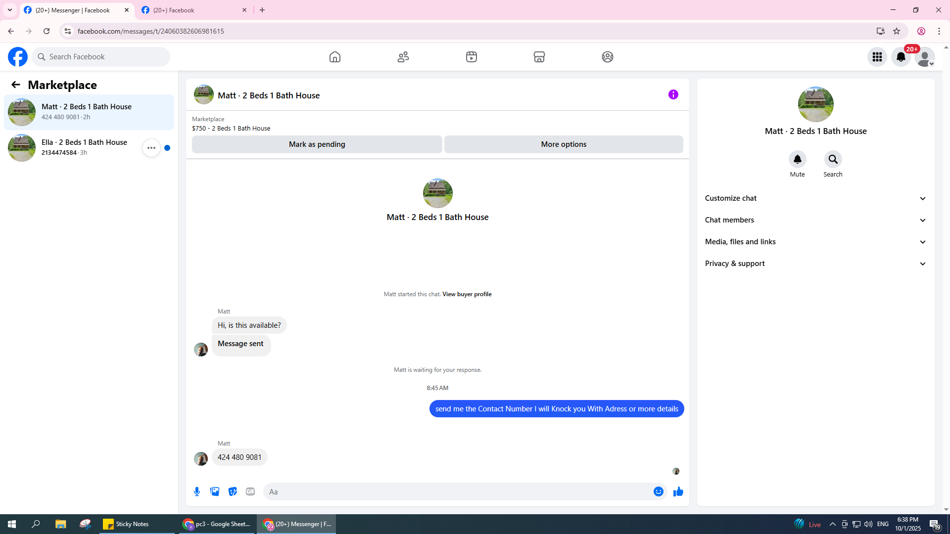
Task: Go back from Marketplace chats
Action: pos(16,85)
